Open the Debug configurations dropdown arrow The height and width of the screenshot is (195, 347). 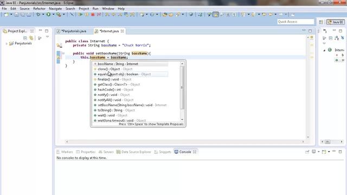pyautogui.click(x=43, y=15)
